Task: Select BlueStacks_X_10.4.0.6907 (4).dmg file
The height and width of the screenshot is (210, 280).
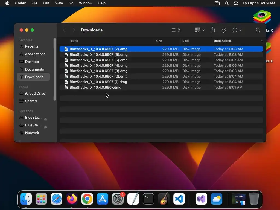Action: [161, 66]
